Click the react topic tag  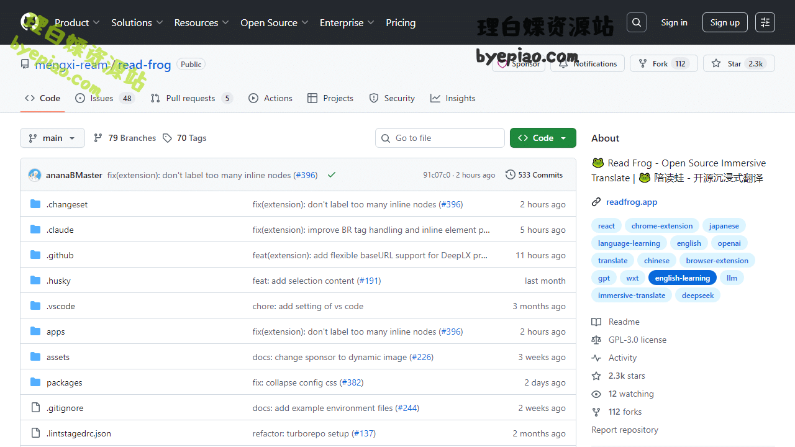click(606, 225)
